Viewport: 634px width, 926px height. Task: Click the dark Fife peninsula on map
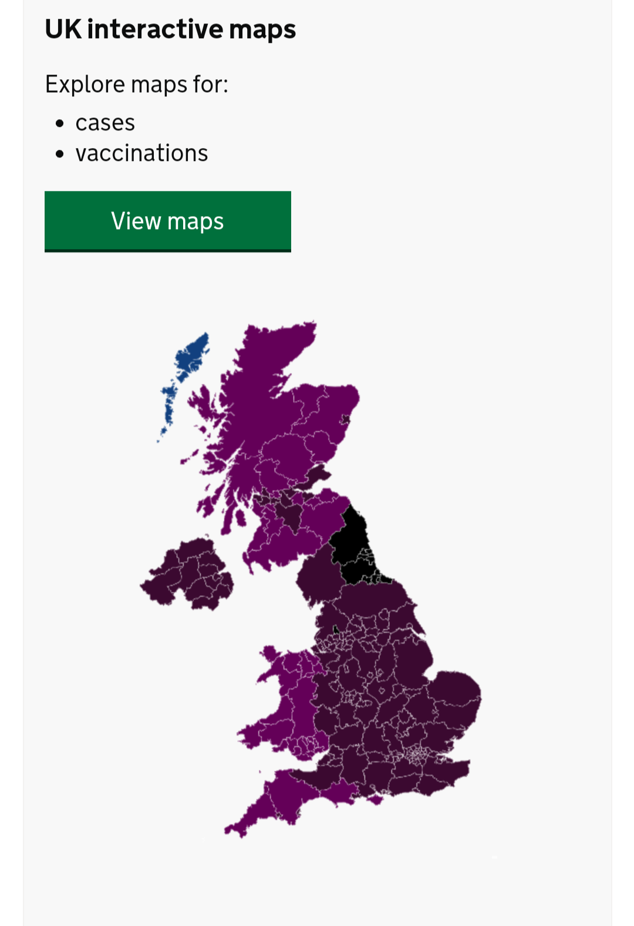coord(318,474)
